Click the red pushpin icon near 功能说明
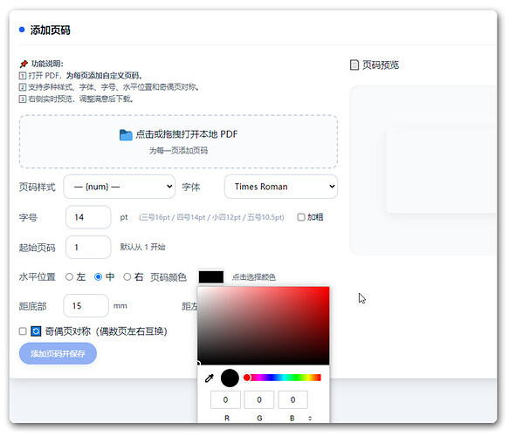Screen dimensions: 509x436 (x=24, y=64)
